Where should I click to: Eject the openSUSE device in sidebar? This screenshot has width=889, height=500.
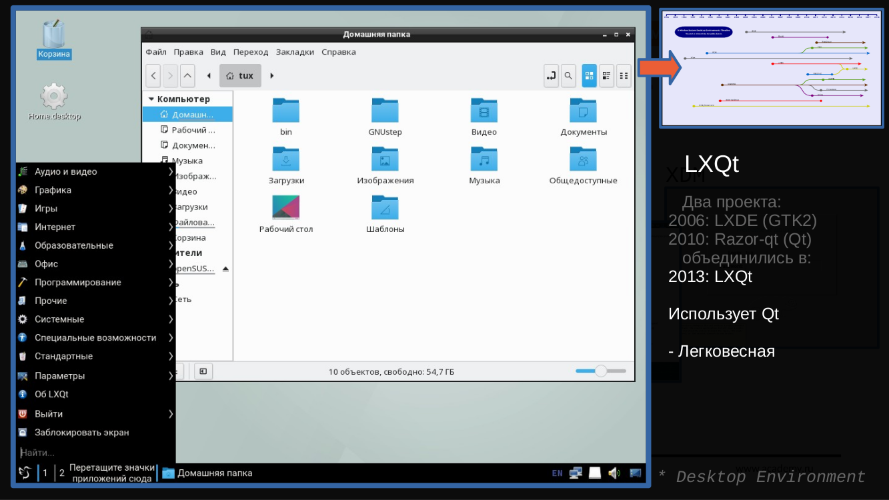click(x=225, y=269)
